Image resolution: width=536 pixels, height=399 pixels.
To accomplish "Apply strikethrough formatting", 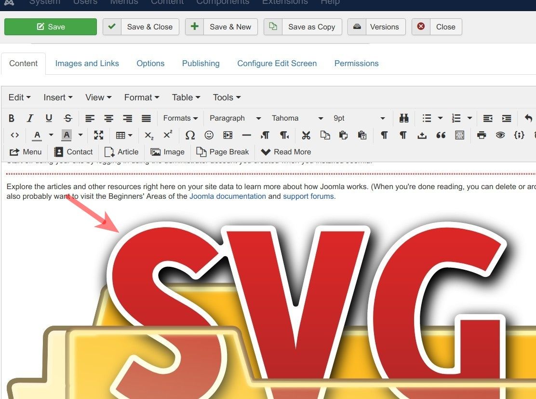I will (x=68, y=118).
